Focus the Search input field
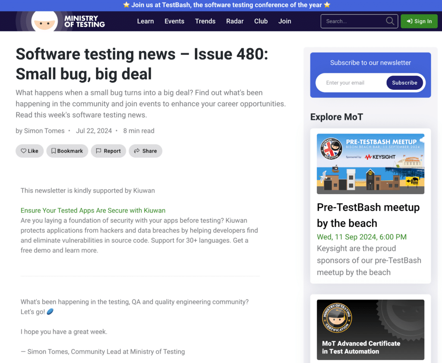Image resolution: width=442 pixels, height=363 pixels. coord(352,21)
